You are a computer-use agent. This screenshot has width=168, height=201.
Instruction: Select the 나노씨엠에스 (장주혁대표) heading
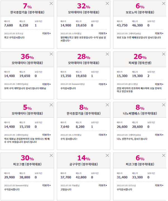140,113
